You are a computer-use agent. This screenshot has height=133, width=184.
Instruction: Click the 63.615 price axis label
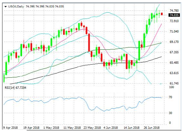[x=174, y=73]
